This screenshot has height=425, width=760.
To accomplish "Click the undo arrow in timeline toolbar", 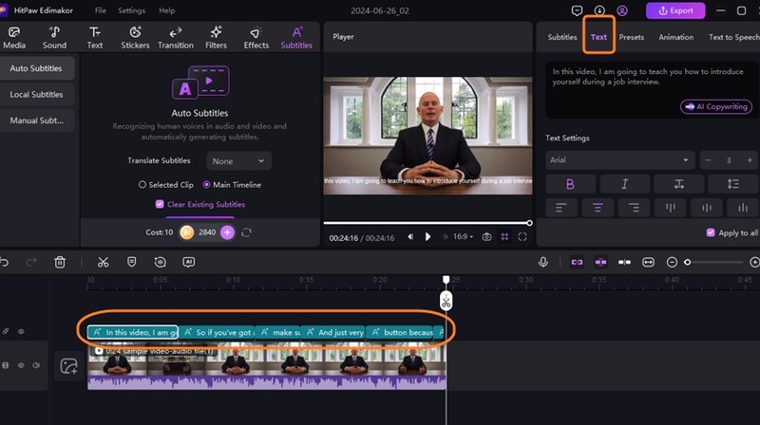I will (5, 263).
